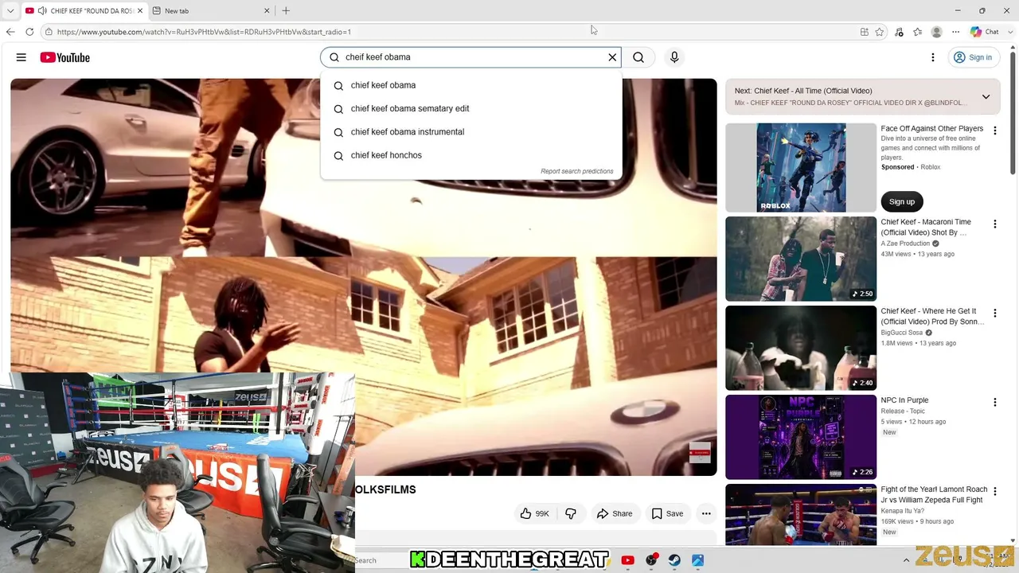Open the YouTube guide hamburger menu
The height and width of the screenshot is (573, 1019).
(21, 57)
